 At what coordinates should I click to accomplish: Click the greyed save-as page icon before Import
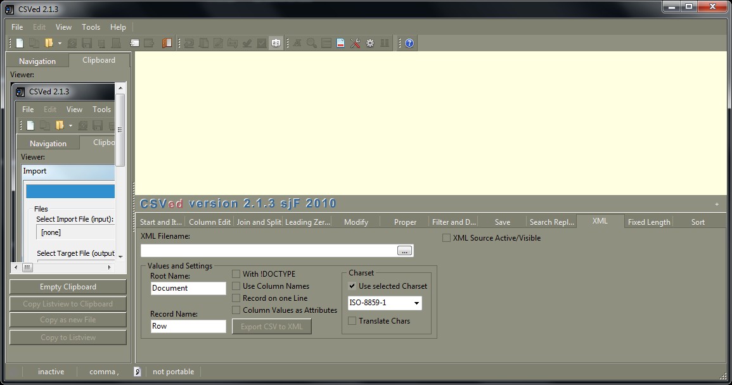[x=116, y=44]
